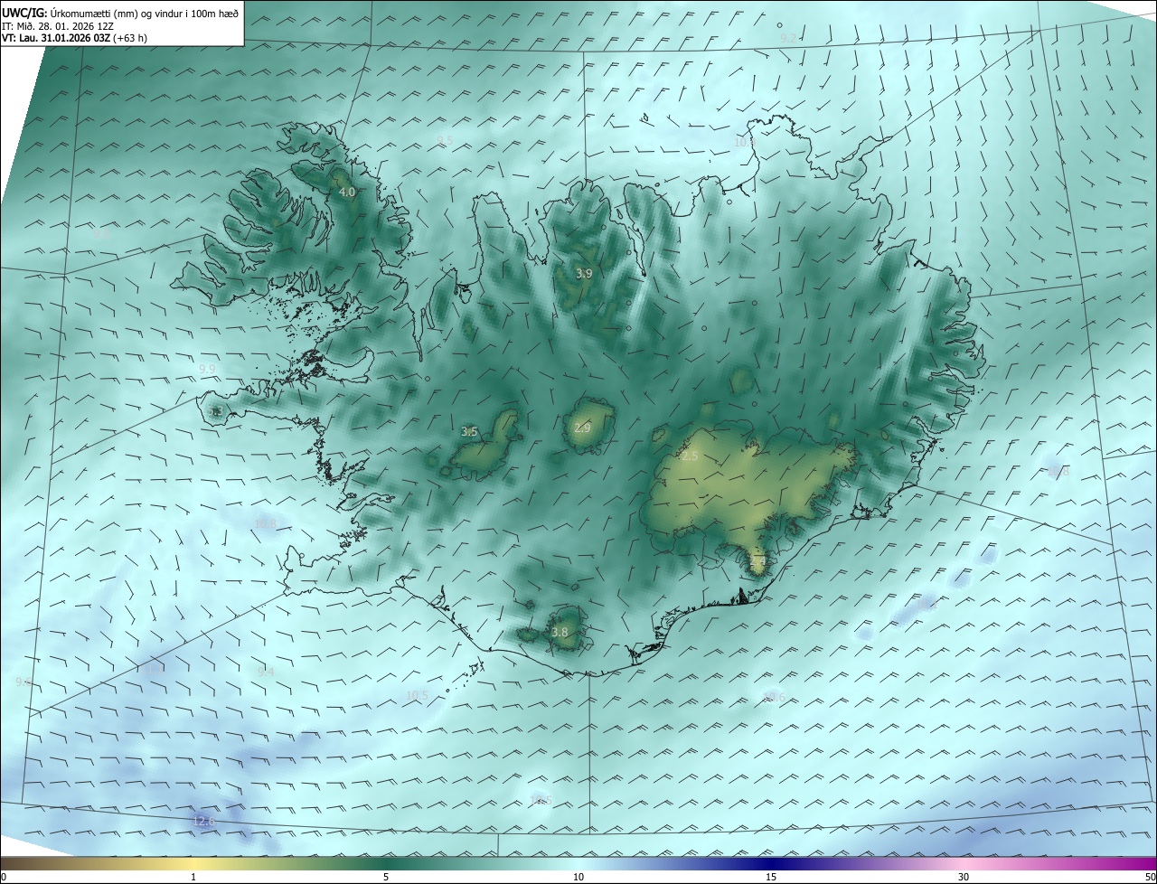
Task: Click the 2.9 value on the central glacier
Action: coord(582,428)
